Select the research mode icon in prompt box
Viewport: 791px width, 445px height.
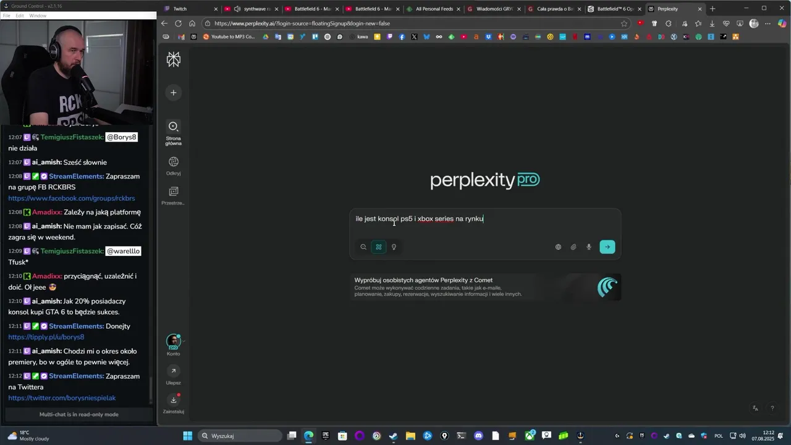tap(379, 247)
